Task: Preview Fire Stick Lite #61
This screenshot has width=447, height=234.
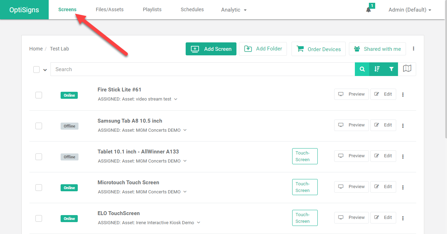Action: coord(351,94)
